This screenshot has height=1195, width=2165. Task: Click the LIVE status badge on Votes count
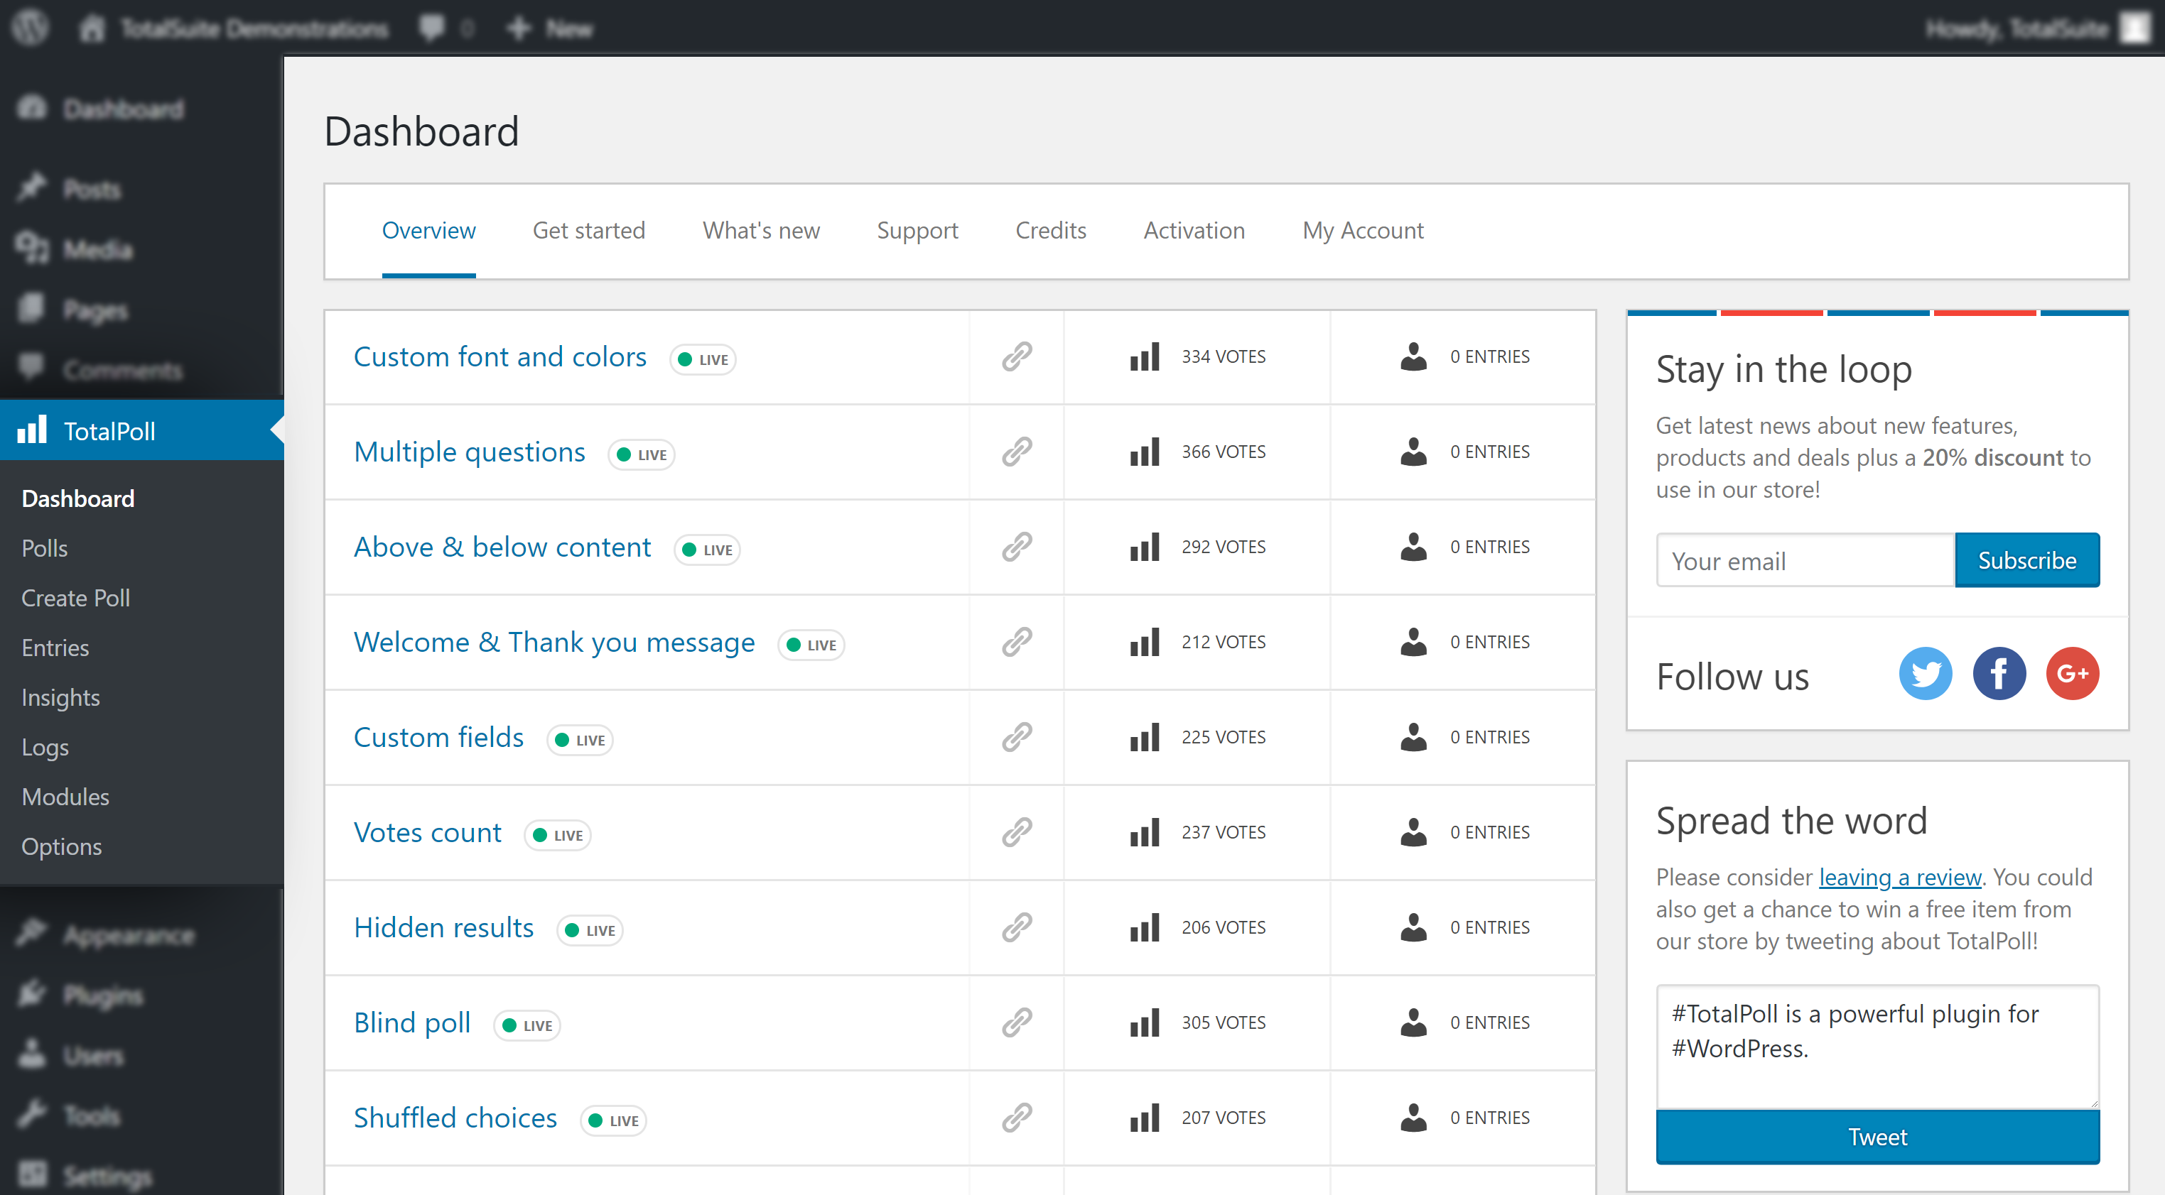(557, 836)
